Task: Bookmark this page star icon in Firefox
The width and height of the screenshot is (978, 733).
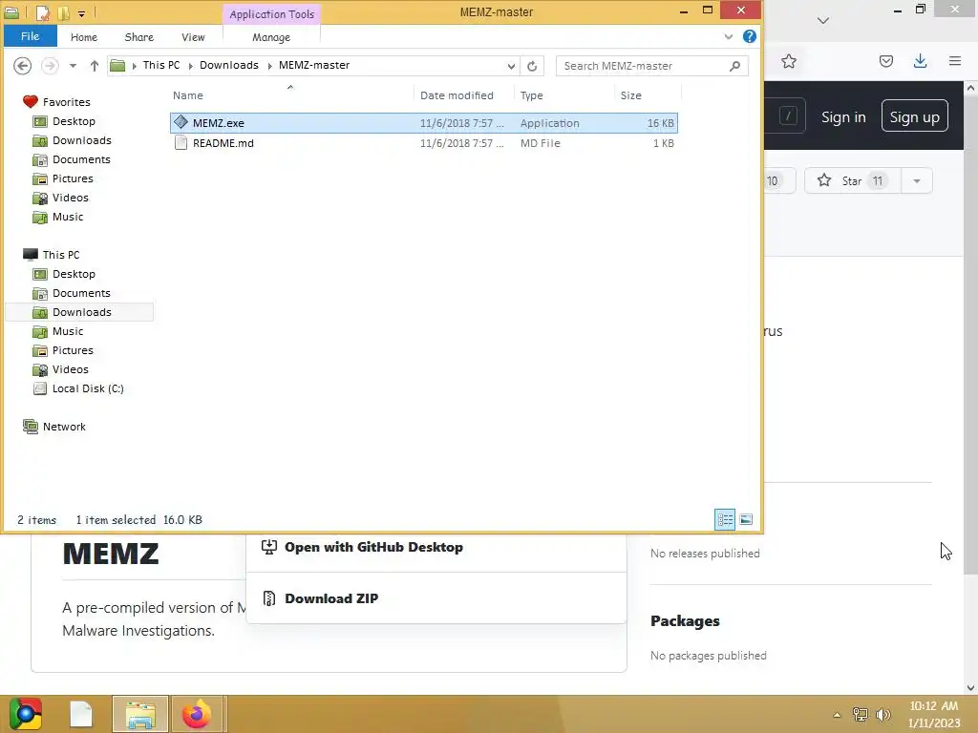Action: click(x=788, y=61)
